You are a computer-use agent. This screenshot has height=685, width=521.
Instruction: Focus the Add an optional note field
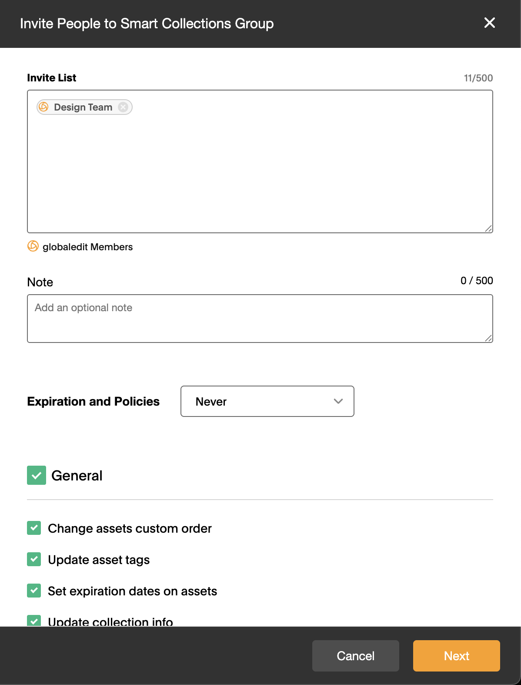260,319
